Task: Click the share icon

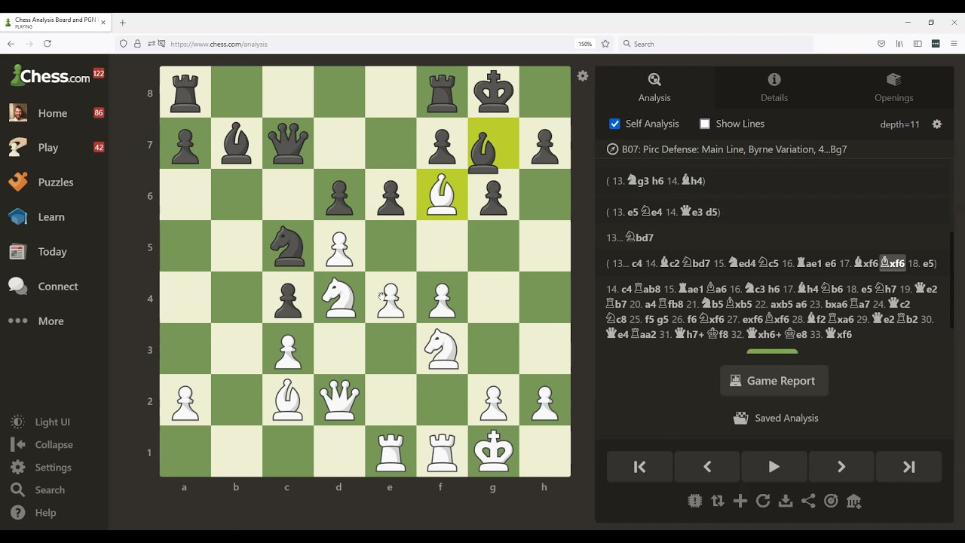Action: (x=808, y=501)
